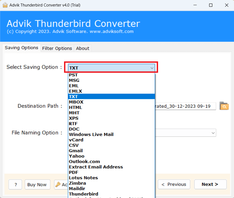Choose Outlook.com in the list
Viewport: 234px width, 198px height.
(x=112, y=161)
